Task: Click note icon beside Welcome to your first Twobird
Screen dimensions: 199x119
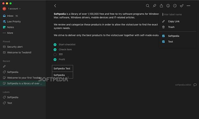Action: [x=4, y=78]
